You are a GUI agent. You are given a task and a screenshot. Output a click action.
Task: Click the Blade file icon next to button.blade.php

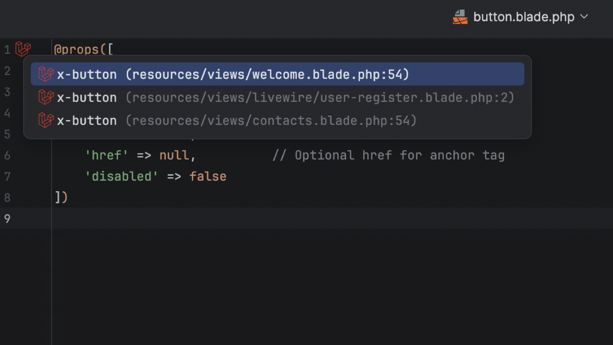click(x=460, y=17)
